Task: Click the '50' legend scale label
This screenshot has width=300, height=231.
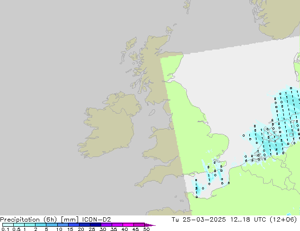Action: pos(146,229)
